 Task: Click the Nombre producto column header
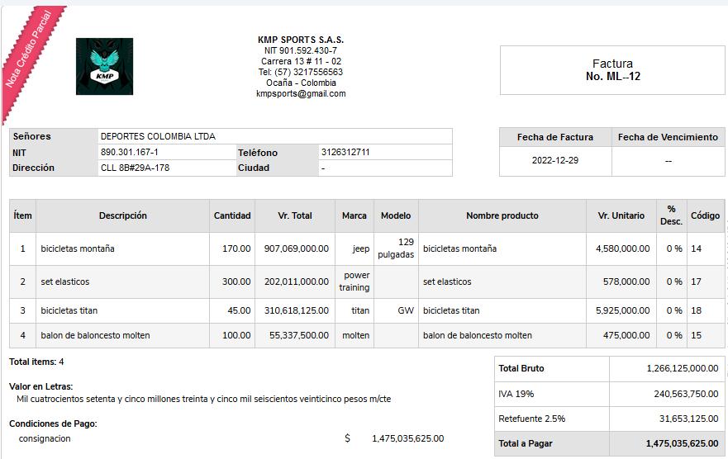(502, 215)
